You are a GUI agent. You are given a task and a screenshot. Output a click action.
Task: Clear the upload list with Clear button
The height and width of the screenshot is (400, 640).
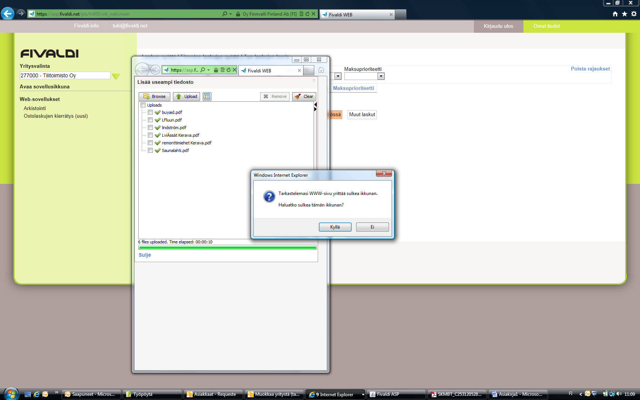pyautogui.click(x=304, y=96)
